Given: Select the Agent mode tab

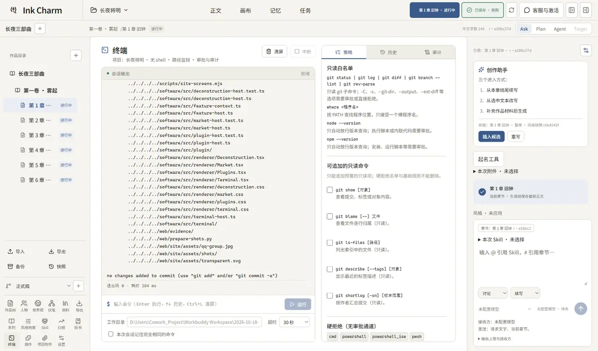Looking at the screenshot, I should point(560,29).
